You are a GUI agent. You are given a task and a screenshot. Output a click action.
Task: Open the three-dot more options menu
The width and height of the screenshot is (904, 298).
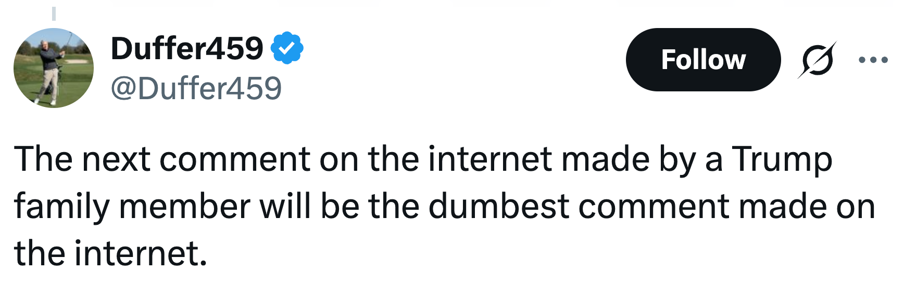[873, 60]
